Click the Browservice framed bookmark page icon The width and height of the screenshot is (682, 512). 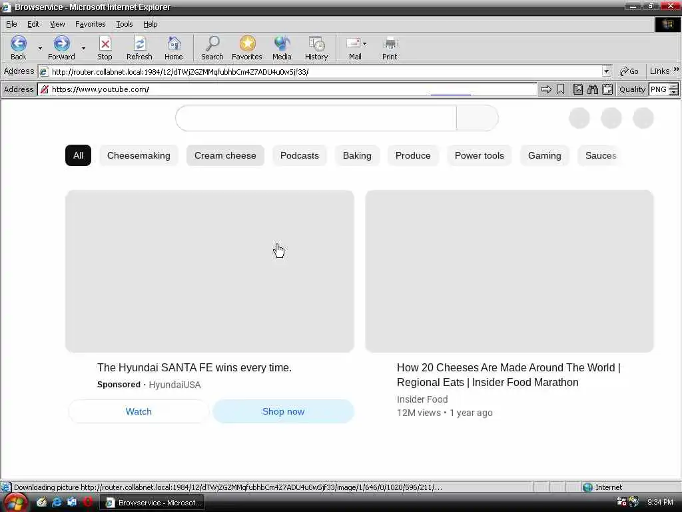pos(577,89)
